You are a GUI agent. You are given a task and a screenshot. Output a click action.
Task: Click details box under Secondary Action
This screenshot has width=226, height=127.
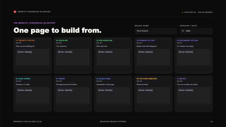(x=193, y=57)
